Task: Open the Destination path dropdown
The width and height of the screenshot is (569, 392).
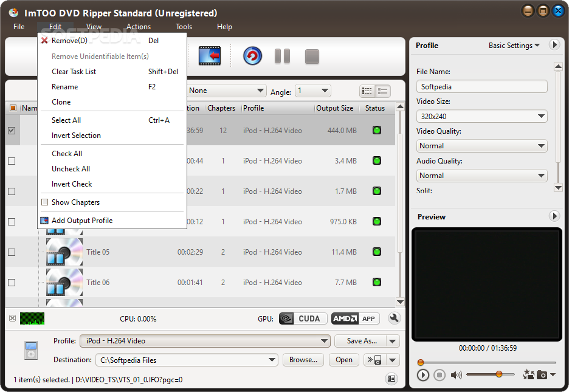Action: 187,360
